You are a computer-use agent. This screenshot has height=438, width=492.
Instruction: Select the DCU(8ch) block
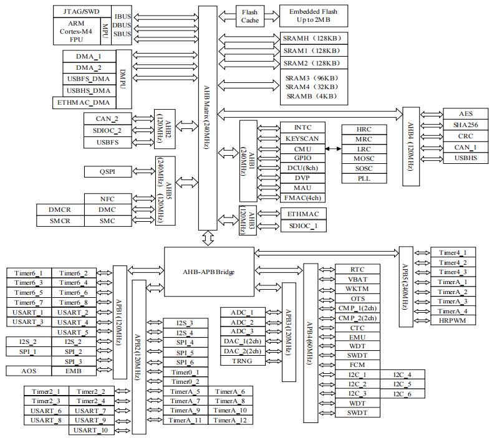302,168
